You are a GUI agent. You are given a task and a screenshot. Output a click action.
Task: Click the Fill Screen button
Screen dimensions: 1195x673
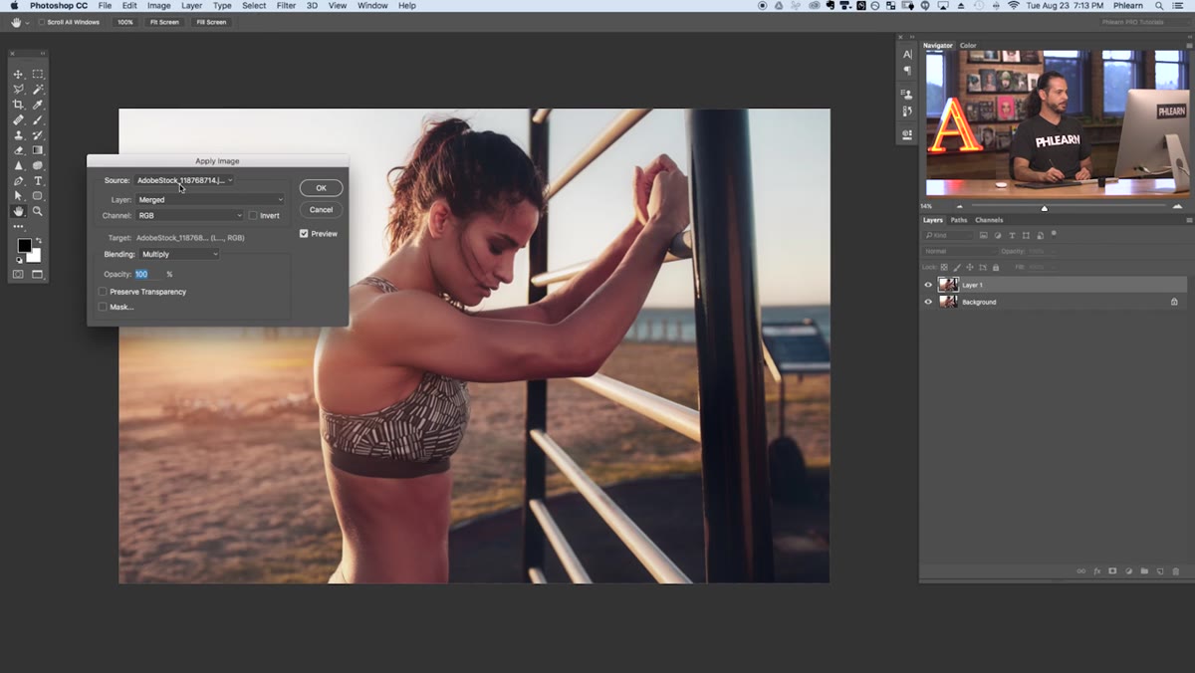[x=210, y=22]
